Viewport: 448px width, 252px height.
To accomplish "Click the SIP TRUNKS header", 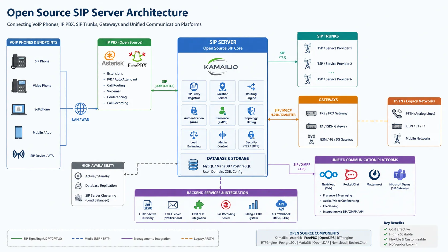I will pos(328,36).
